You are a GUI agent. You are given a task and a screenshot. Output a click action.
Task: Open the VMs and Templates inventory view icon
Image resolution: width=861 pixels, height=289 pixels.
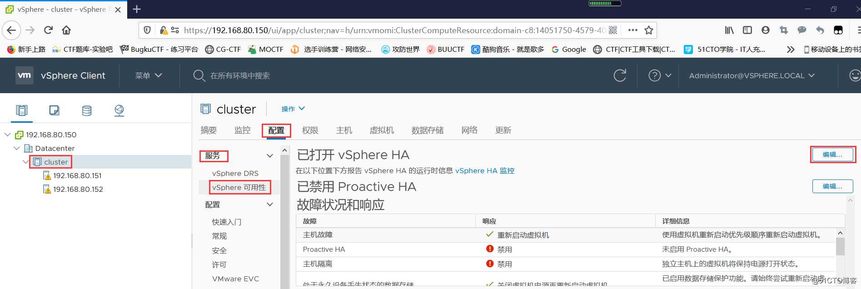(x=54, y=110)
